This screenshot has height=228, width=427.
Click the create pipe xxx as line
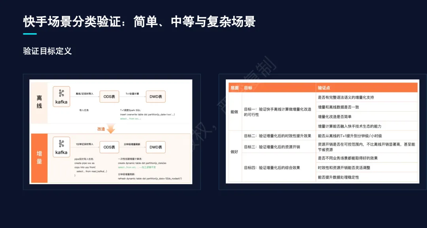tap(85, 163)
